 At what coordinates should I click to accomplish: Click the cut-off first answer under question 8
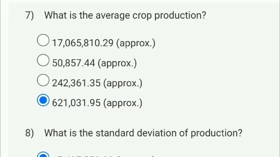point(104,156)
